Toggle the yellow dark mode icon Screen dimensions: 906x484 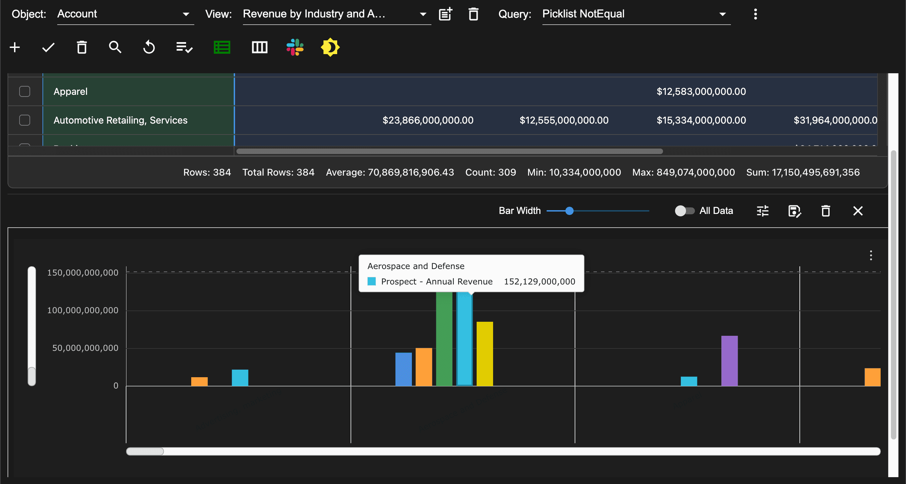tap(330, 47)
